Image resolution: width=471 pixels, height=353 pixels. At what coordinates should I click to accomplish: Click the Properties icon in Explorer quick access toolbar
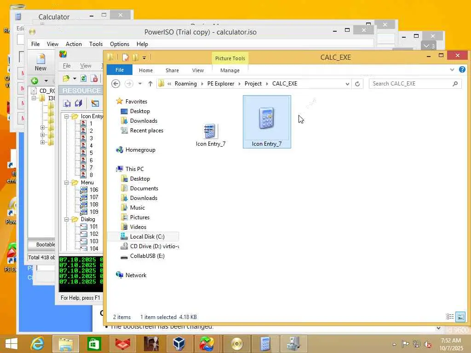[125, 57]
